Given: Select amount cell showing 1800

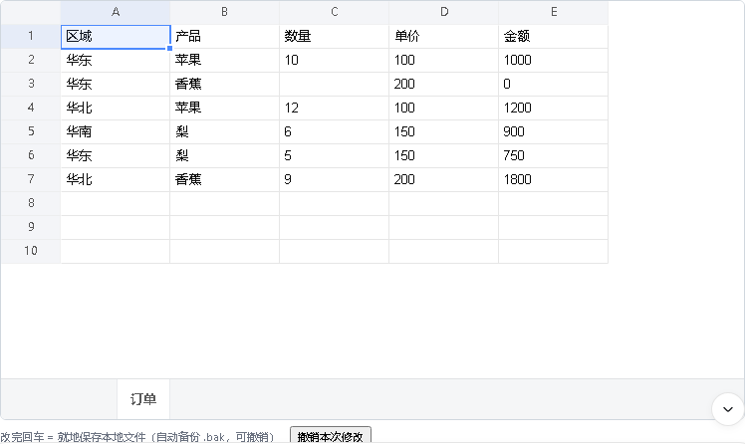Looking at the screenshot, I should click(554, 179).
